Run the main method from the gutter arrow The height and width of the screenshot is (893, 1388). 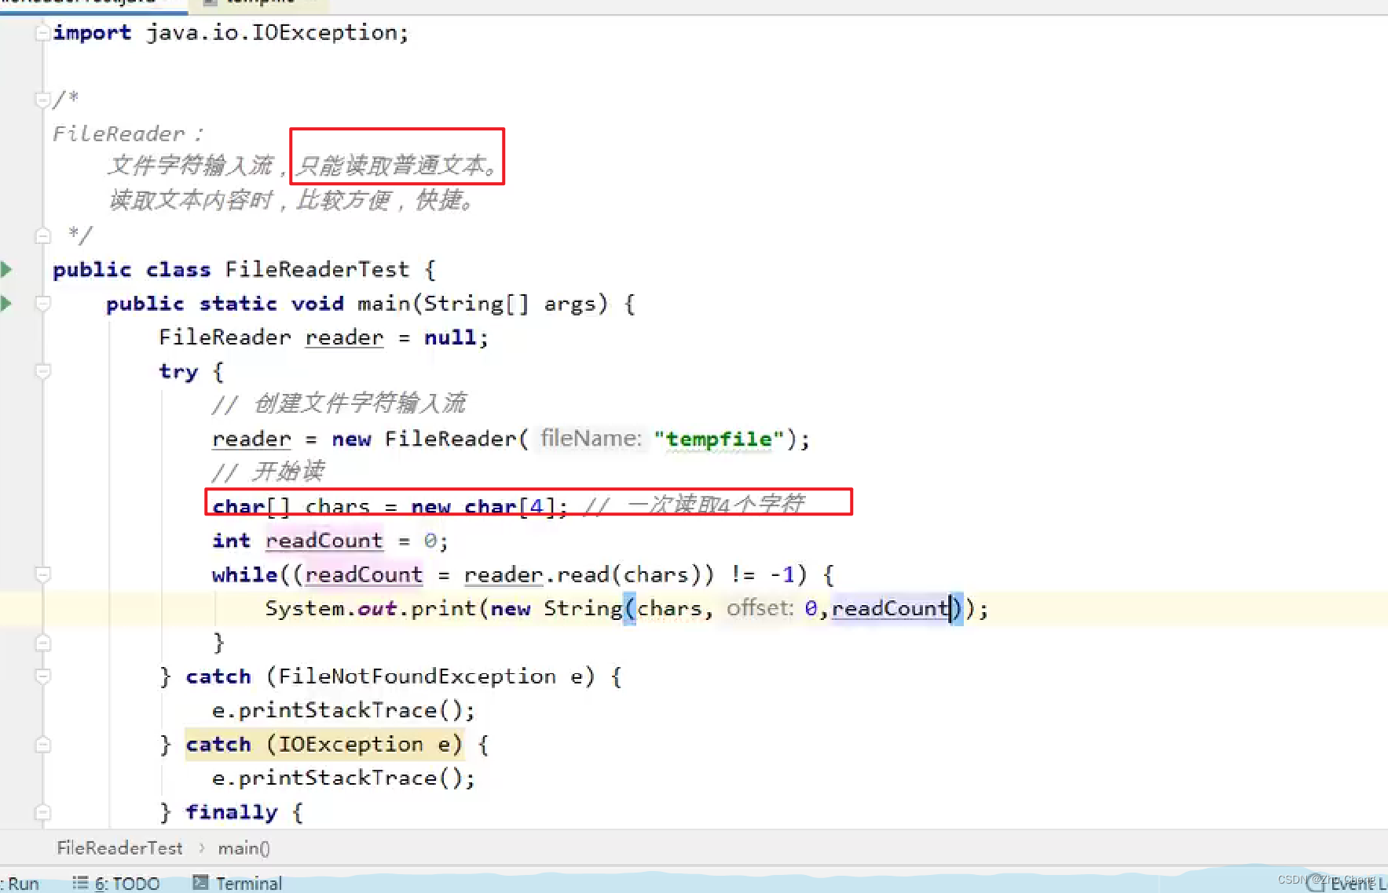[6, 303]
